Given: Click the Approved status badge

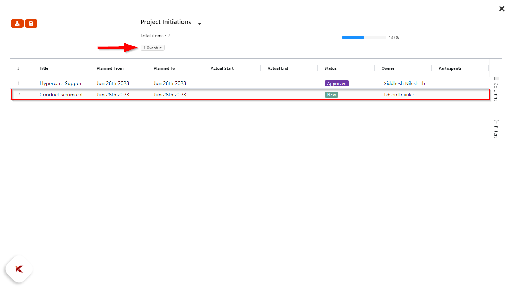Looking at the screenshot, I should coord(336,83).
